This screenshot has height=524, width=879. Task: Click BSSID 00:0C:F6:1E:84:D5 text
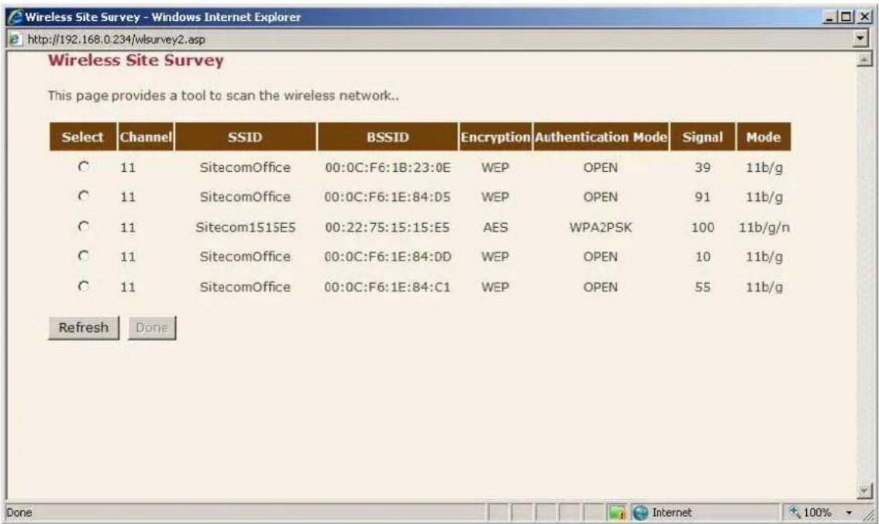(x=388, y=197)
